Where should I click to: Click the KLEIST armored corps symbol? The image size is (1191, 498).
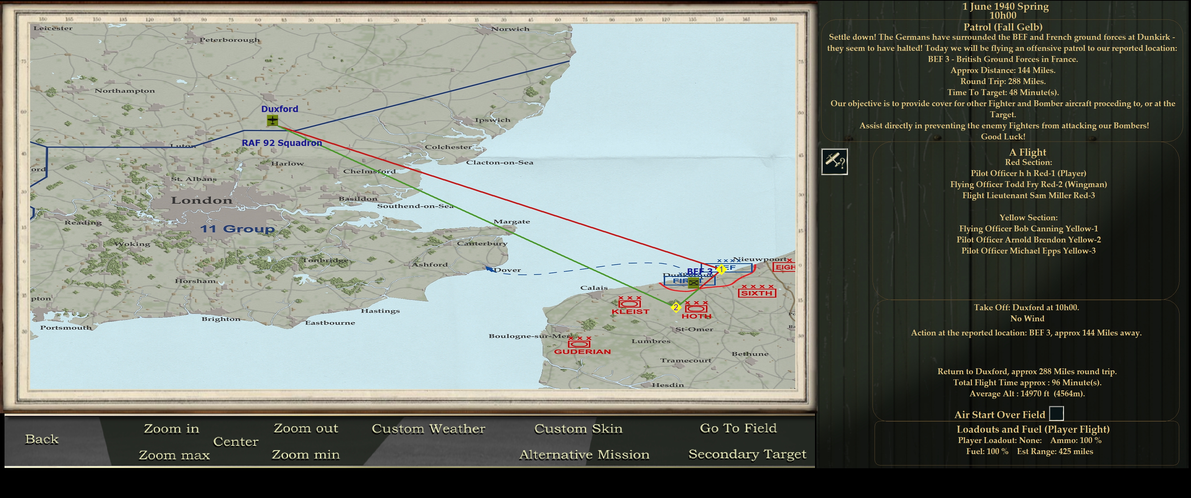pos(629,304)
